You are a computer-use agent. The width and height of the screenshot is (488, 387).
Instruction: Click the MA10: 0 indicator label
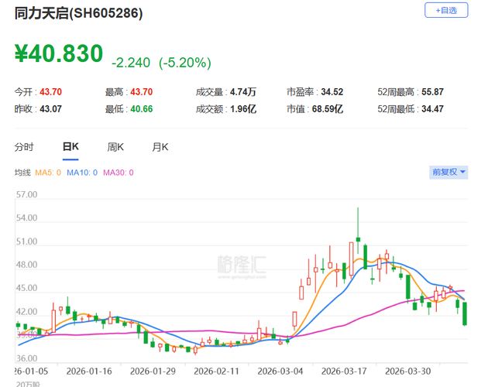[x=82, y=173]
